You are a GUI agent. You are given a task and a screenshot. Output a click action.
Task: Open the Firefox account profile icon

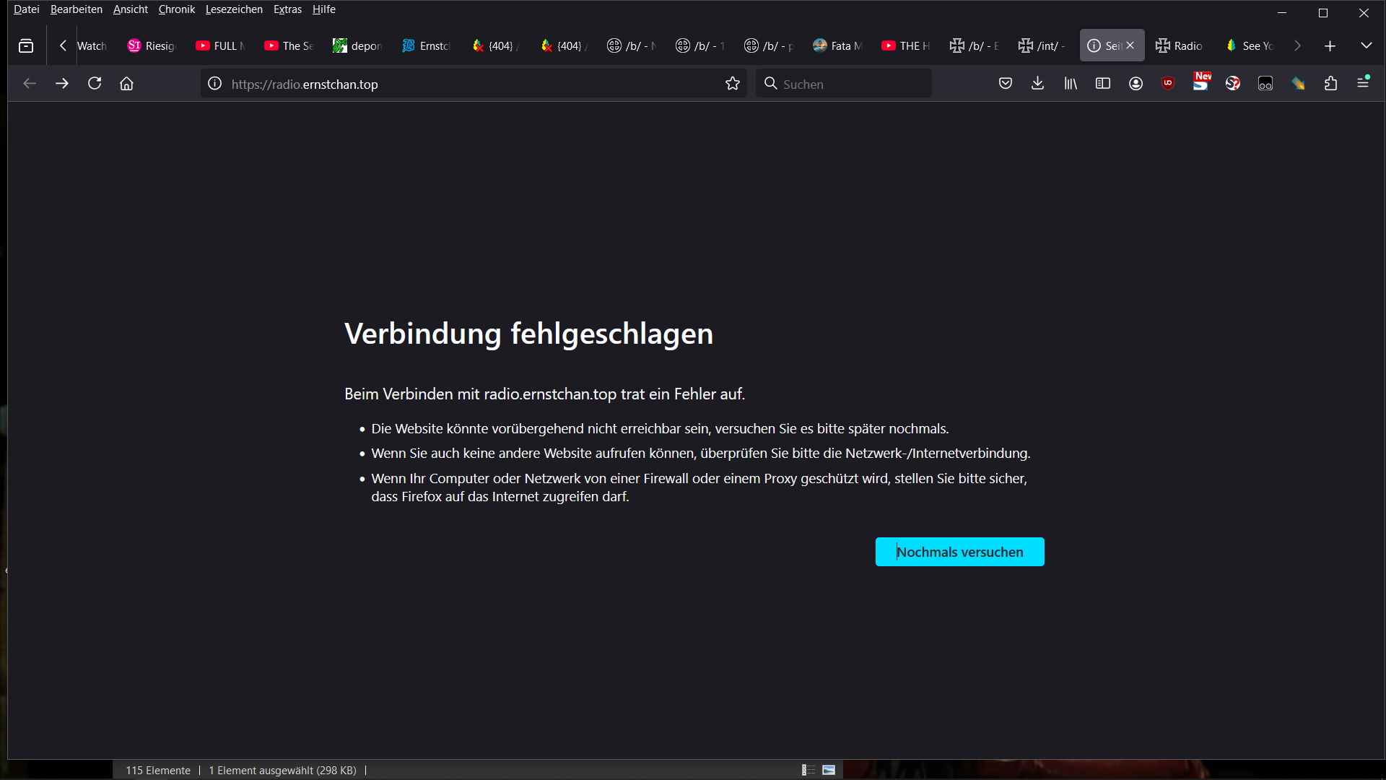(1136, 84)
